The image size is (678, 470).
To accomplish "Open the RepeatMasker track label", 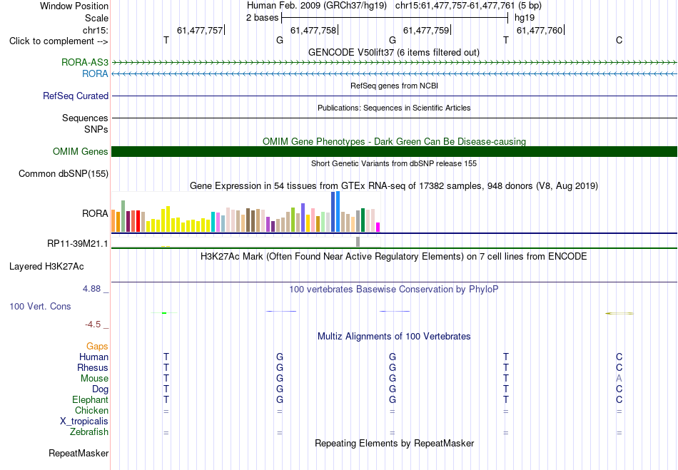I will tap(79, 453).
